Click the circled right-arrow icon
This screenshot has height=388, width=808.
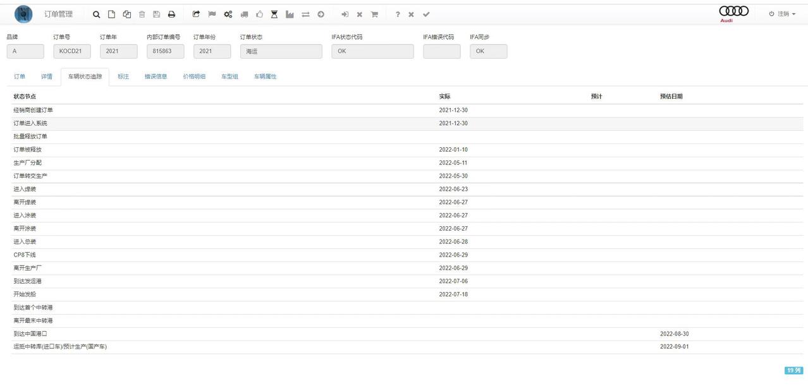pos(321,14)
